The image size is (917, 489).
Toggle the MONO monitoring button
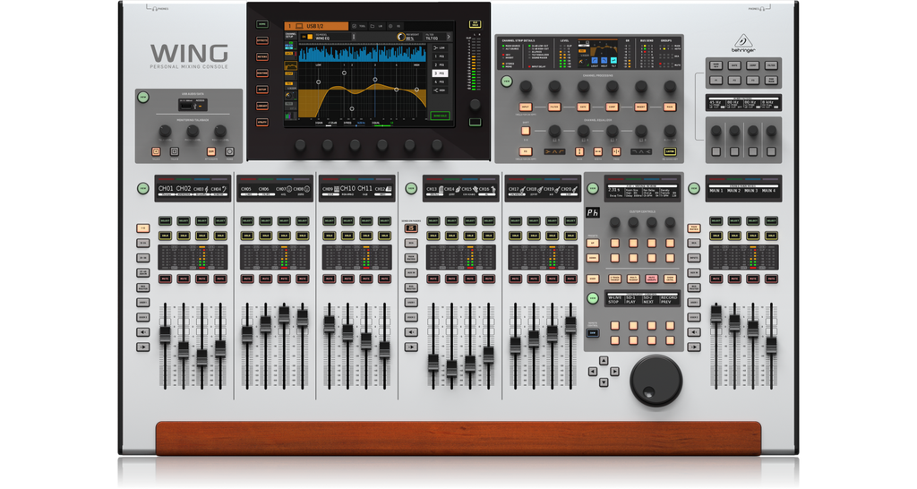click(x=229, y=151)
